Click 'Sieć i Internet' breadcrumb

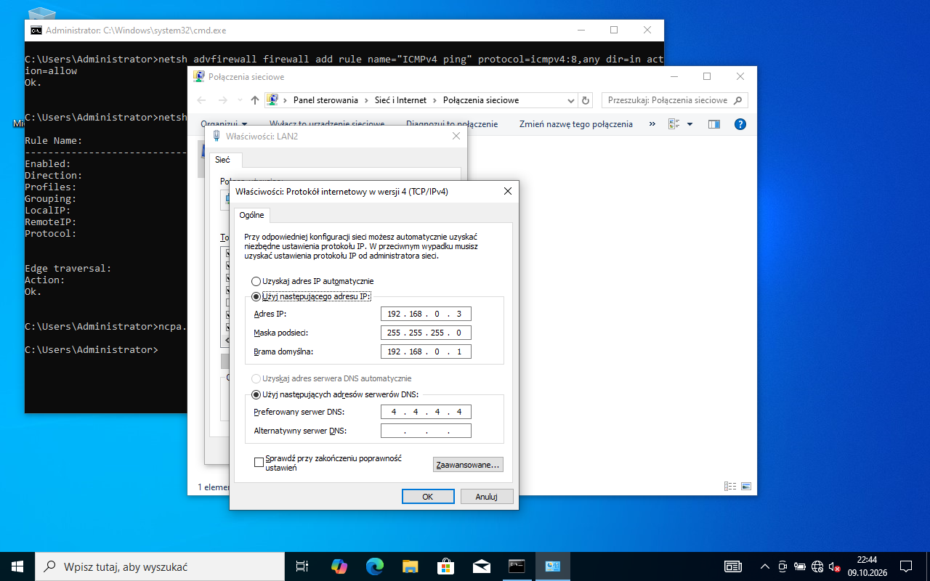(400, 100)
